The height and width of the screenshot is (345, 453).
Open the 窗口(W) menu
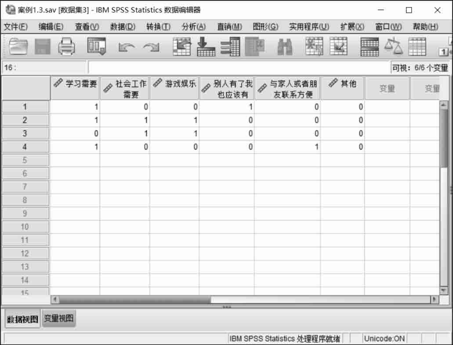(388, 27)
